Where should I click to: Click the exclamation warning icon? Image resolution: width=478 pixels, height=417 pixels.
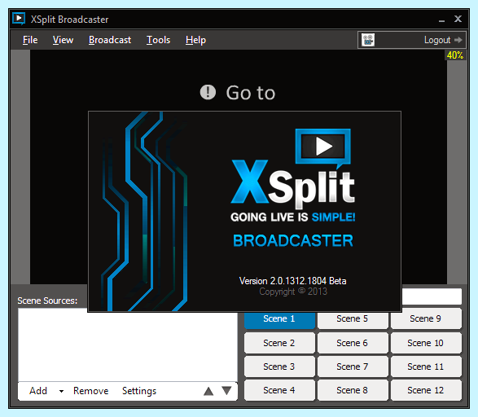[208, 92]
